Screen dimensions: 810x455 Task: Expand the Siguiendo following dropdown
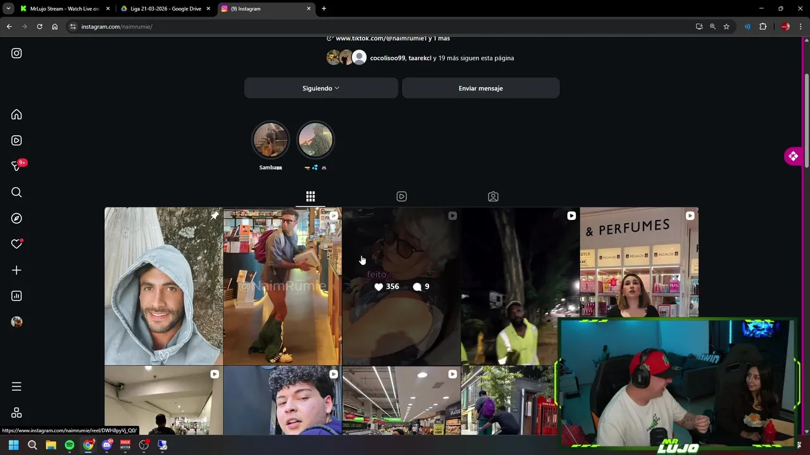tap(321, 88)
